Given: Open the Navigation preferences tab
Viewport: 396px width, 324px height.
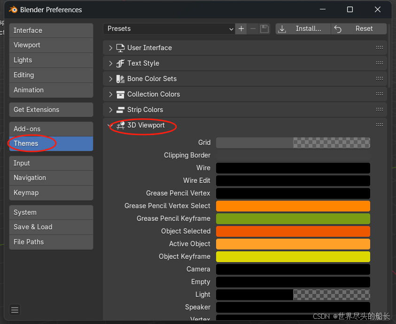Looking at the screenshot, I should [51, 178].
